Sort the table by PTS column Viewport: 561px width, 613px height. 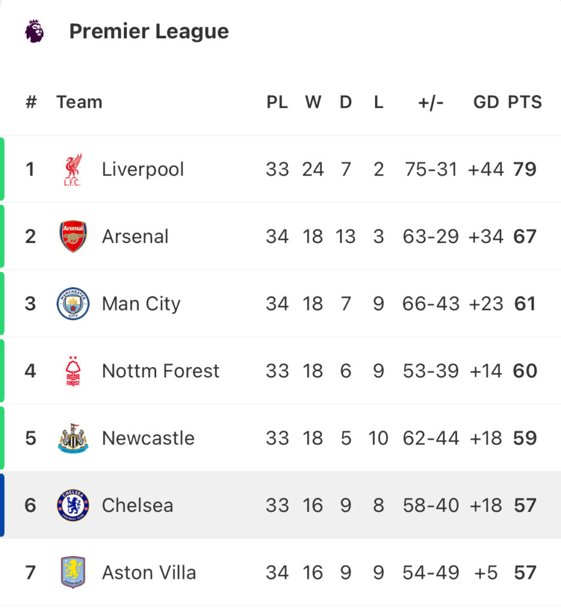pyautogui.click(x=525, y=102)
